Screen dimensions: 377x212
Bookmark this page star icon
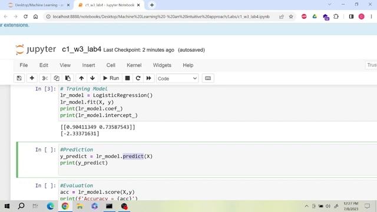coord(291,16)
